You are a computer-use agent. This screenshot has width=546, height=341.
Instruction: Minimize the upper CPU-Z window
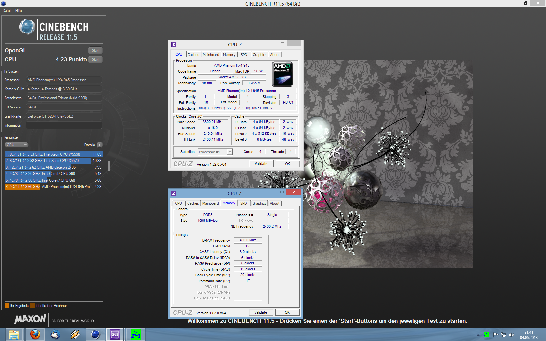tap(274, 44)
